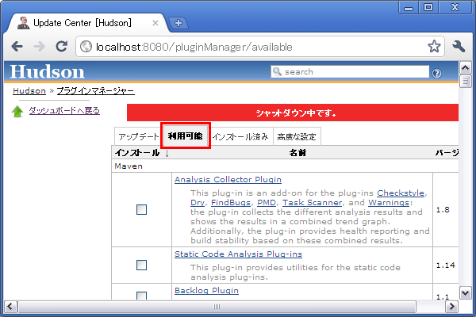
Task: Reload the page with refresh icon
Action: click(x=62, y=46)
